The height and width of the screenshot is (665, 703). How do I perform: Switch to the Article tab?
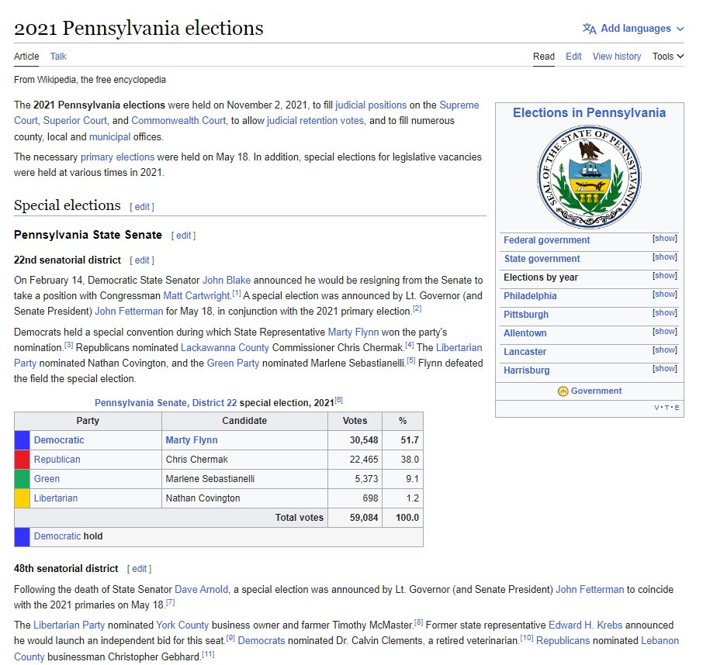(26, 57)
